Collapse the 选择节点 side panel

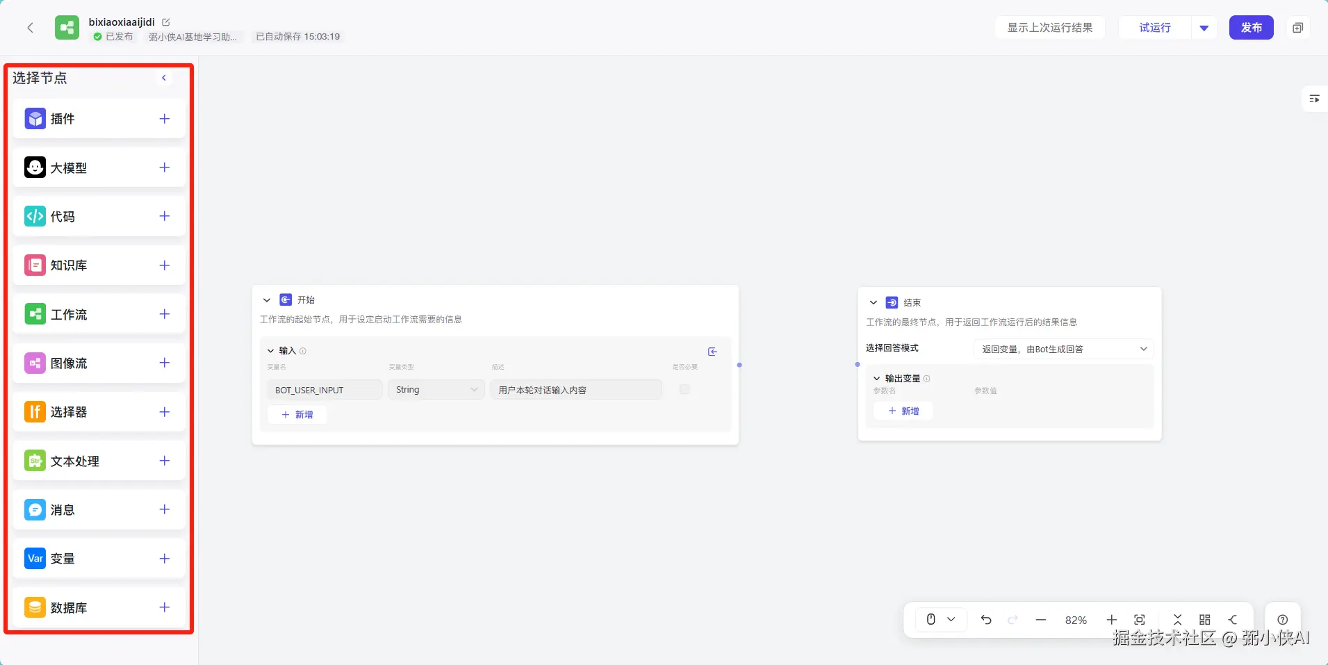(164, 78)
